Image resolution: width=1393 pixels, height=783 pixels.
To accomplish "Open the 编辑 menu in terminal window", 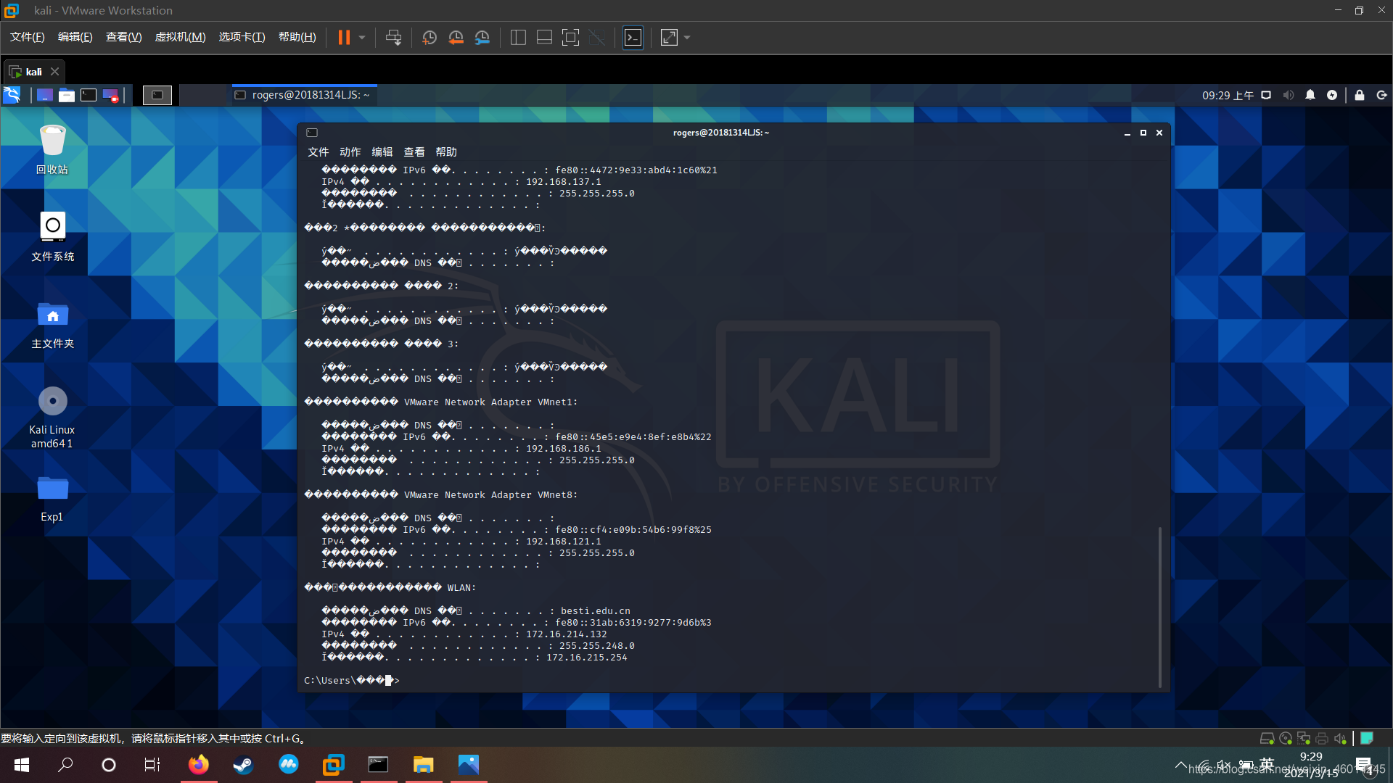I will 382,152.
